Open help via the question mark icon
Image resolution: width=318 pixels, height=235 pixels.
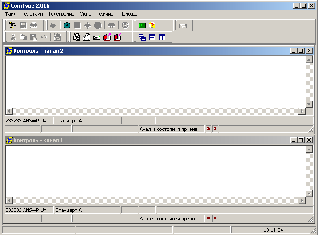[x=152, y=25]
